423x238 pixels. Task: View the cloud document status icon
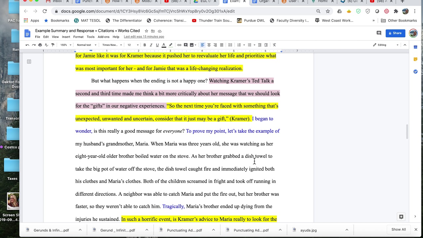[x=160, y=31]
